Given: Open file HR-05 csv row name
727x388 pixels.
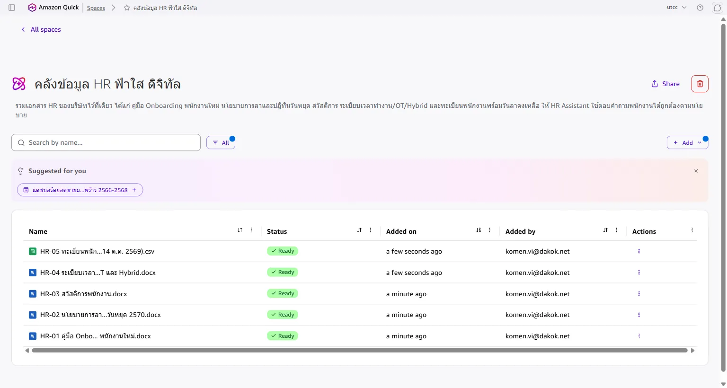Looking at the screenshot, I should tap(97, 251).
